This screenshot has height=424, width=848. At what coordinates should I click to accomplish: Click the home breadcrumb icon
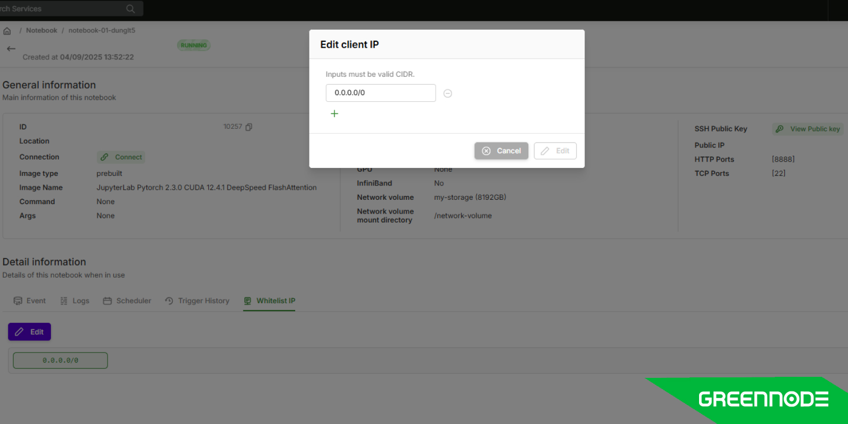pyautogui.click(x=7, y=31)
